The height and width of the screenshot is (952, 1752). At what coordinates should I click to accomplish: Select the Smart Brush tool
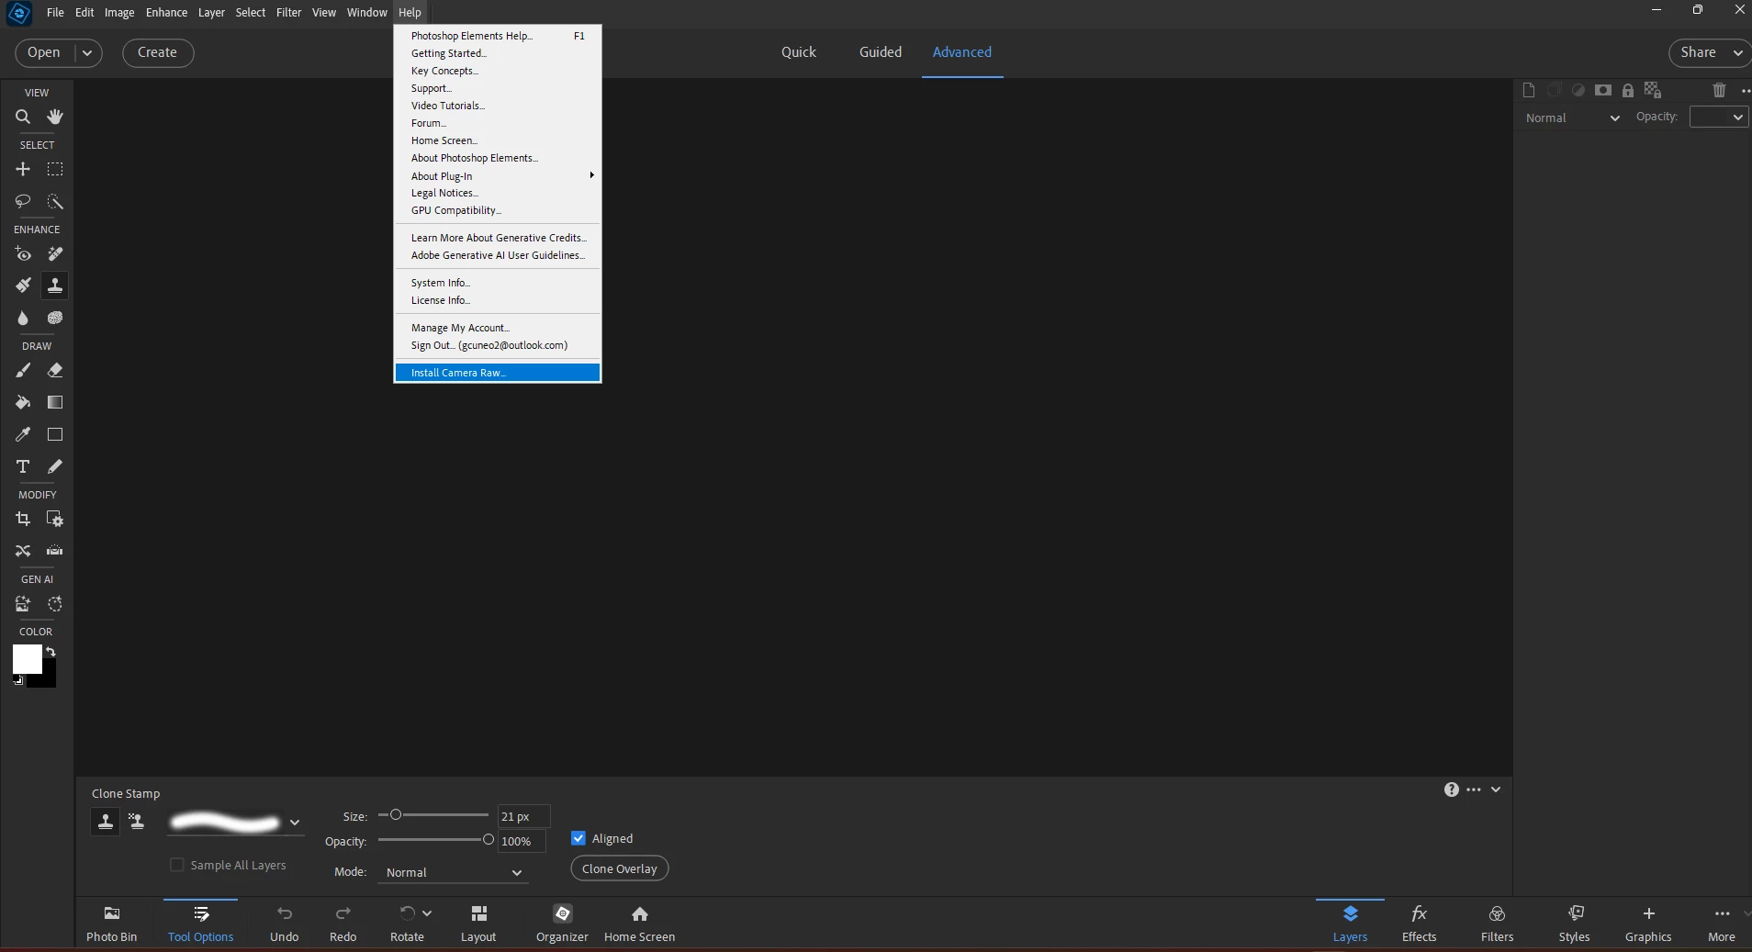(x=23, y=286)
